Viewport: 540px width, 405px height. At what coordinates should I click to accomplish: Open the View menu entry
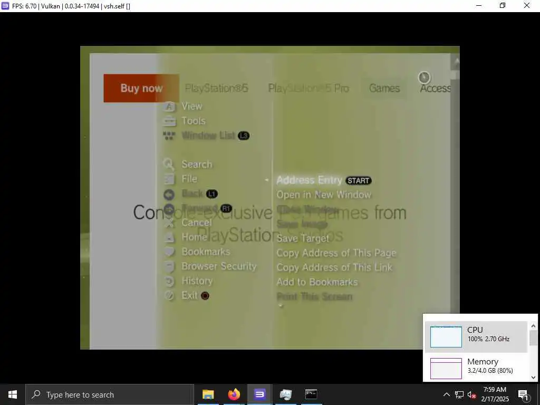(192, 107)
